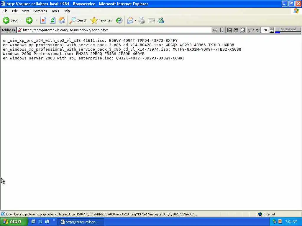Viewport: 302px width, 226px height.
Task: Open the History clock icon
Action: click(x=119, y=20)
